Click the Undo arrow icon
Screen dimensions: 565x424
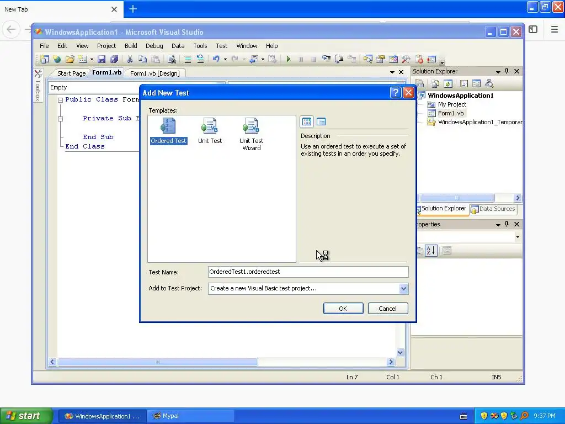216,59
